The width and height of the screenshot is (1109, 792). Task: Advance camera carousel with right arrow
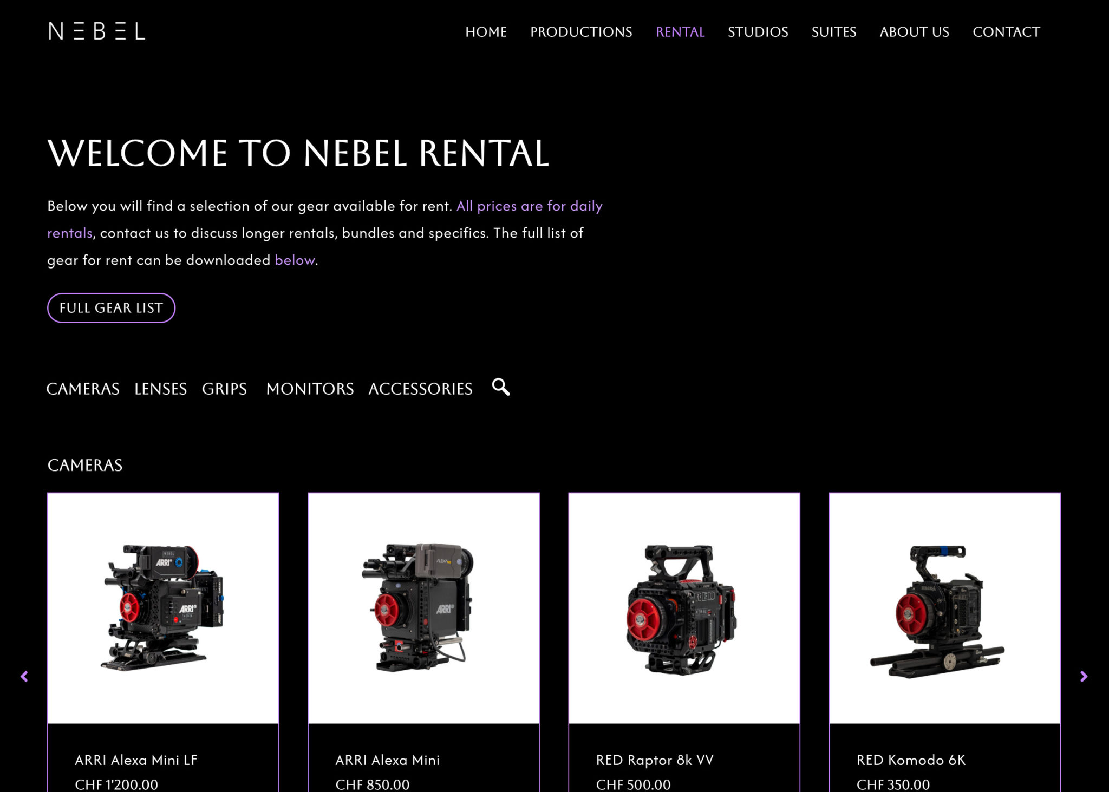tap(1084, 676)
